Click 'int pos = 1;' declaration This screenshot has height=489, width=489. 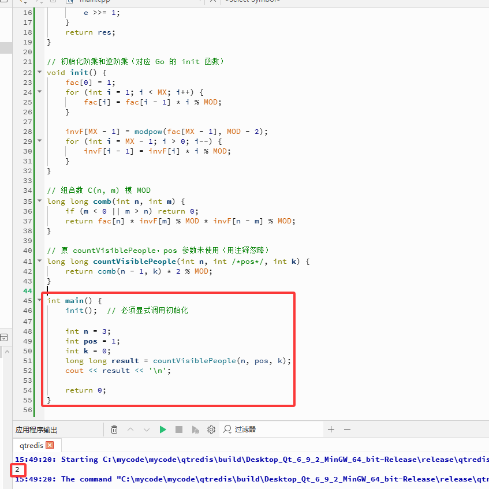92,341
